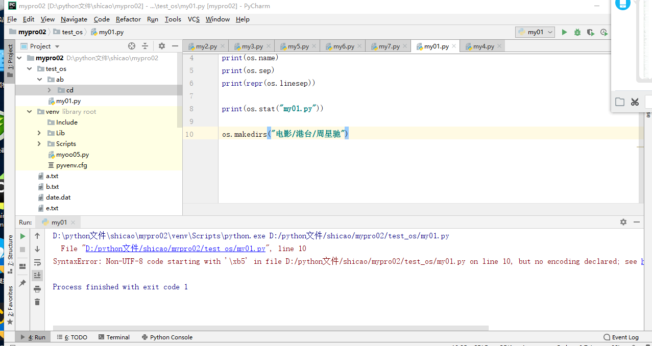
Task: Open the my01 run configuration dropdown
Action: point(535,32)
